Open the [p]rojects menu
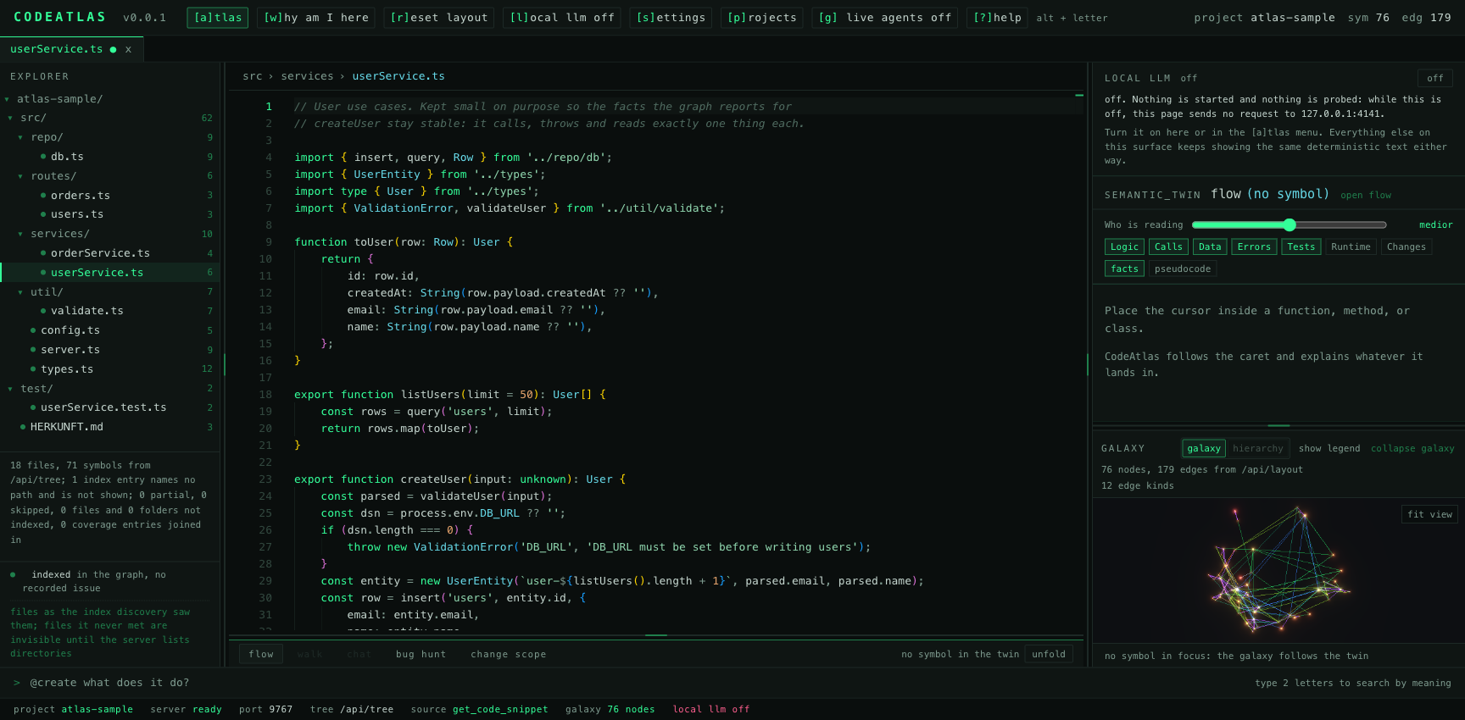The width and height of the screenshot is (1465, 720). click(x=762, y=18)
